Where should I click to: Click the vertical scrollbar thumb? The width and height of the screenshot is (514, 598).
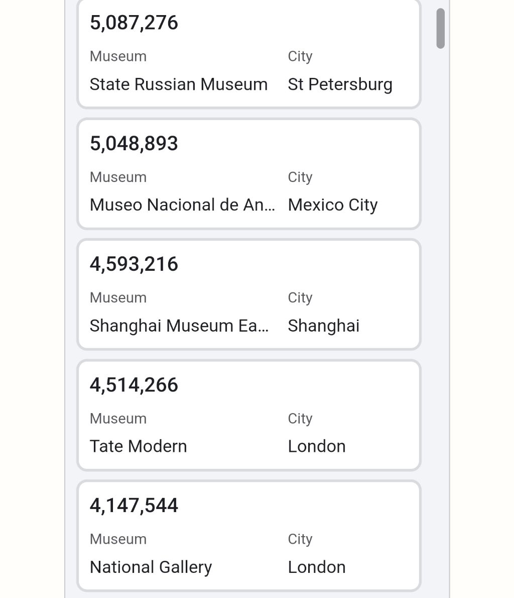pyautogui.click(x=440, y=29)
